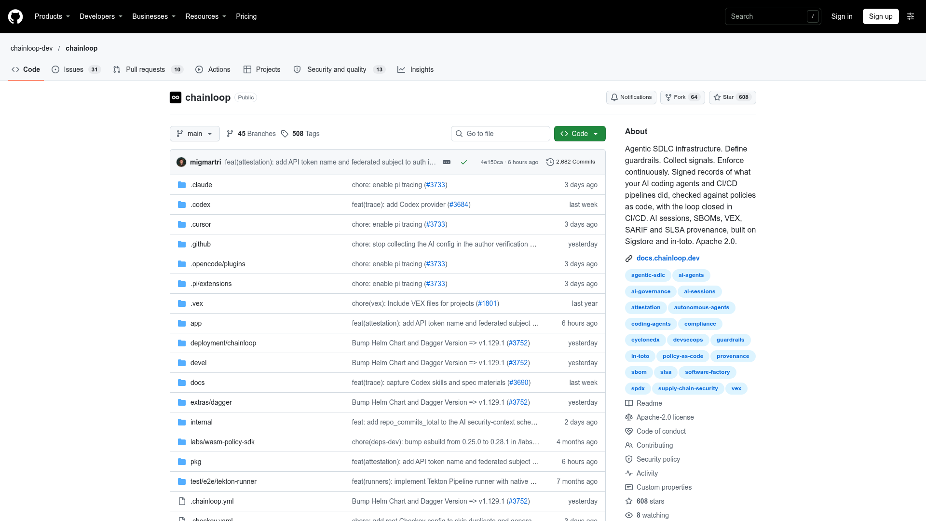Open the test/e2e/tekton-runner folder
Screen dimensions: 926x521
tap(223, 481)
